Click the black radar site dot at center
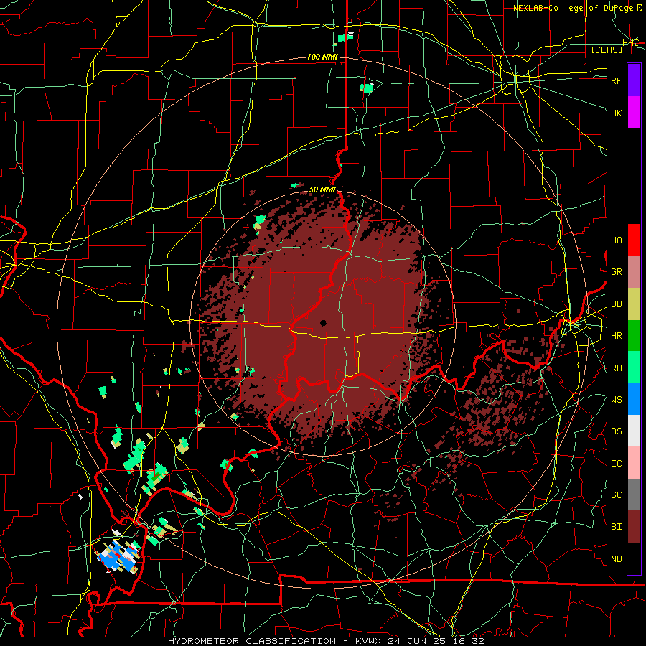 click(323, 323)
